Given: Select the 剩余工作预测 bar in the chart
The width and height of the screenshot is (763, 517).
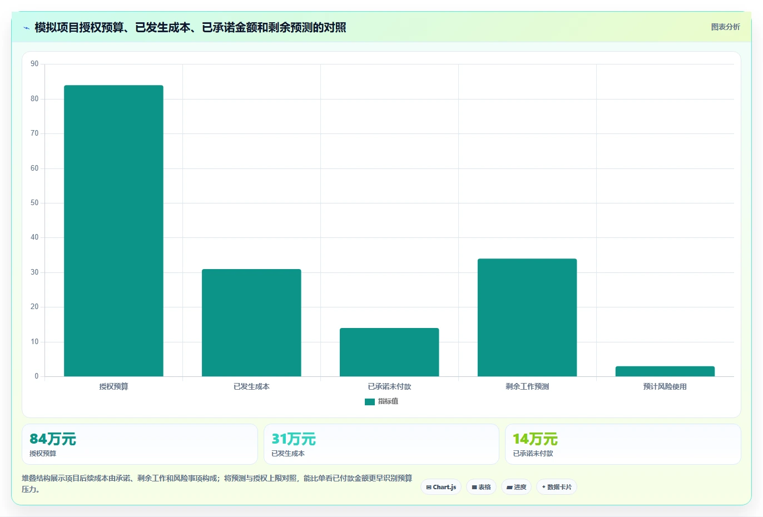Looking at the screenshot, I should point(527,317).
